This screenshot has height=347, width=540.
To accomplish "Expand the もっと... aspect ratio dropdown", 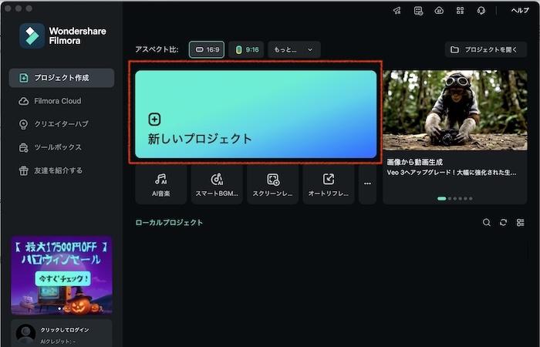I will (294, 49).
